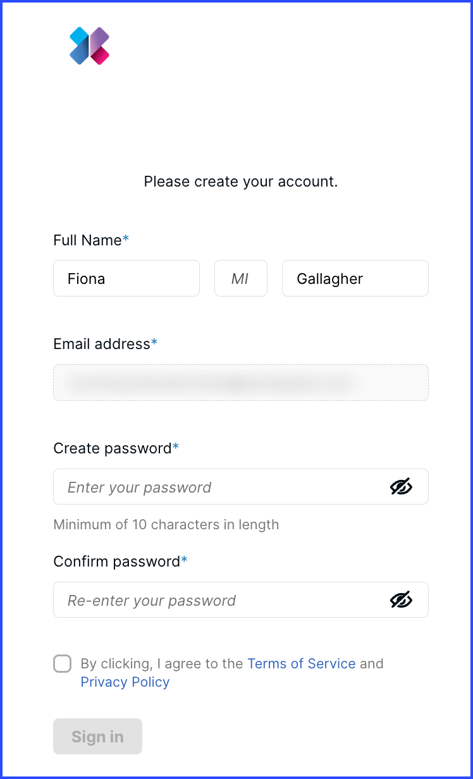Focus the last name field containing Gallagher

coord(355,278)
